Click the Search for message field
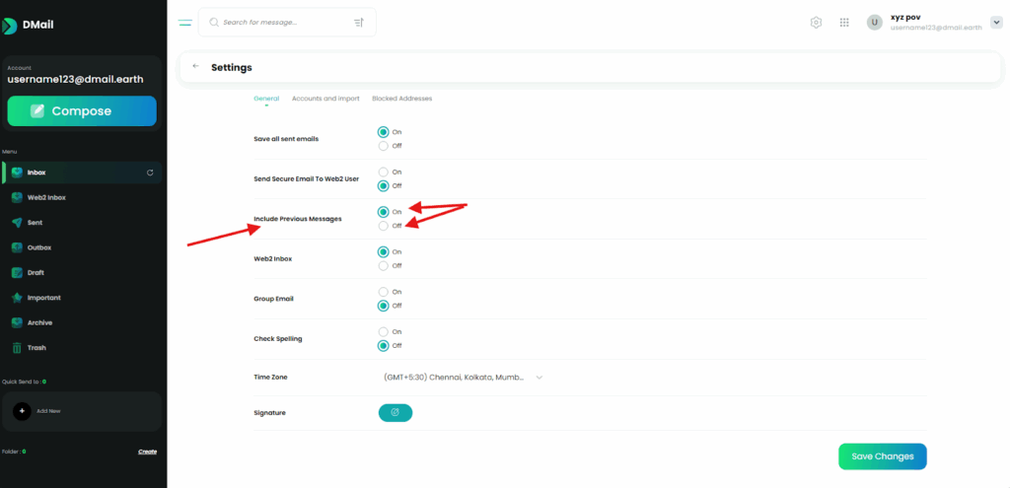 click(281, 22)
